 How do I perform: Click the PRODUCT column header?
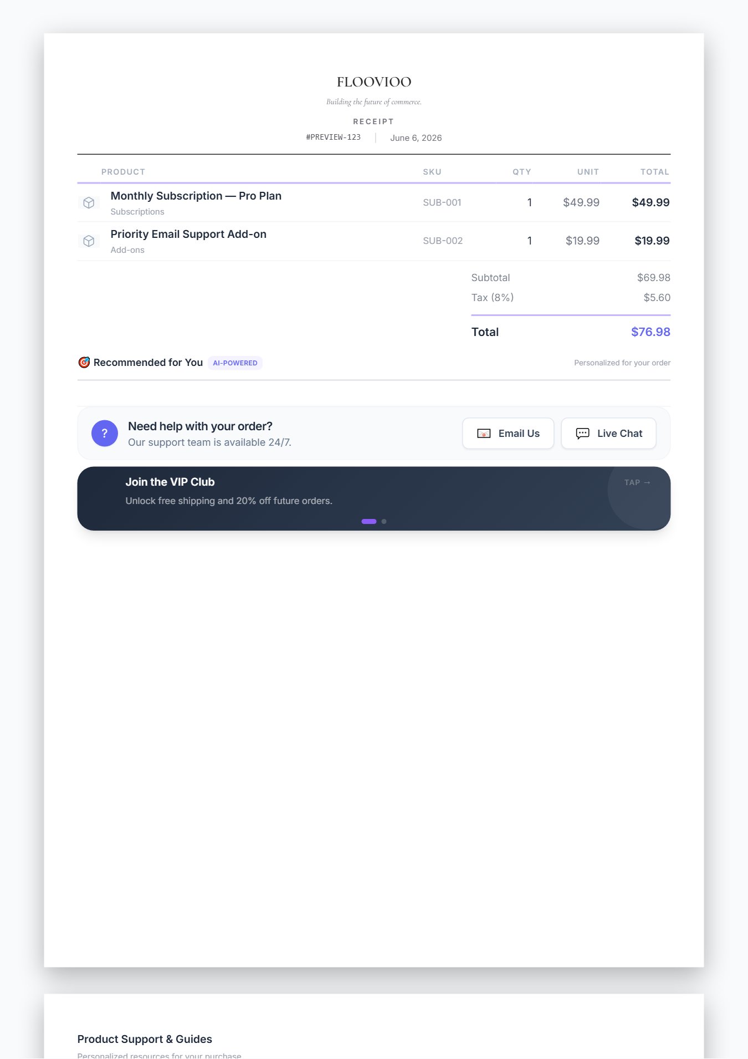(x=123, y=172)
